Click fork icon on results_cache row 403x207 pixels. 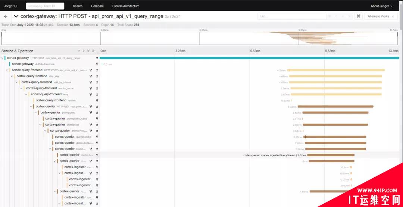pos(91,88)
